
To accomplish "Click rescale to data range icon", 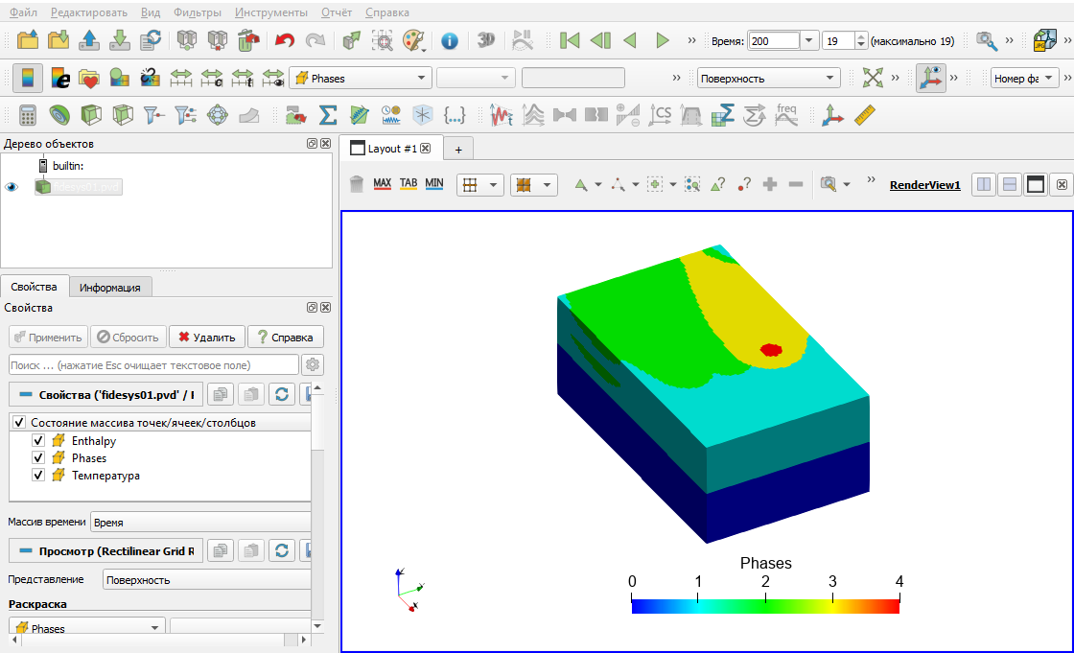I will click(181, 78).
